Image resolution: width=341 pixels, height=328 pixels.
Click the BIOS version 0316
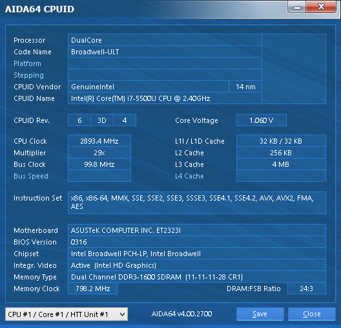click(197, 242)
